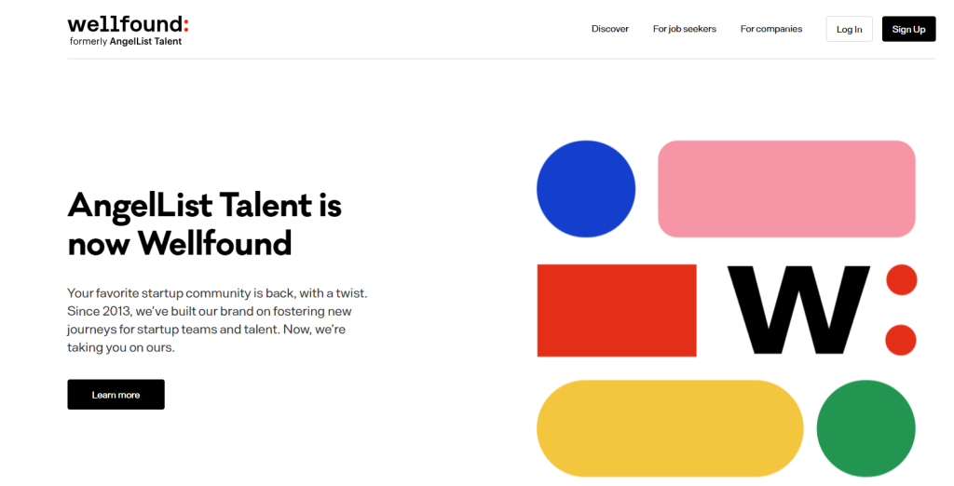
Task: Click the wellfound logo in header
Action: click(128, 31)
